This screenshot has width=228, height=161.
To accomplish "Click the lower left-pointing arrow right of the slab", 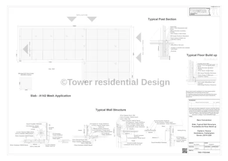I will [139, 57].
